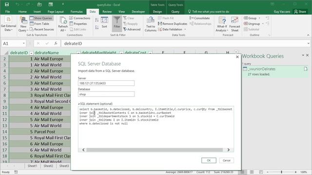Open What-If Analysis menu
This screenshot has width=312, height=175.
click(222, 24)
